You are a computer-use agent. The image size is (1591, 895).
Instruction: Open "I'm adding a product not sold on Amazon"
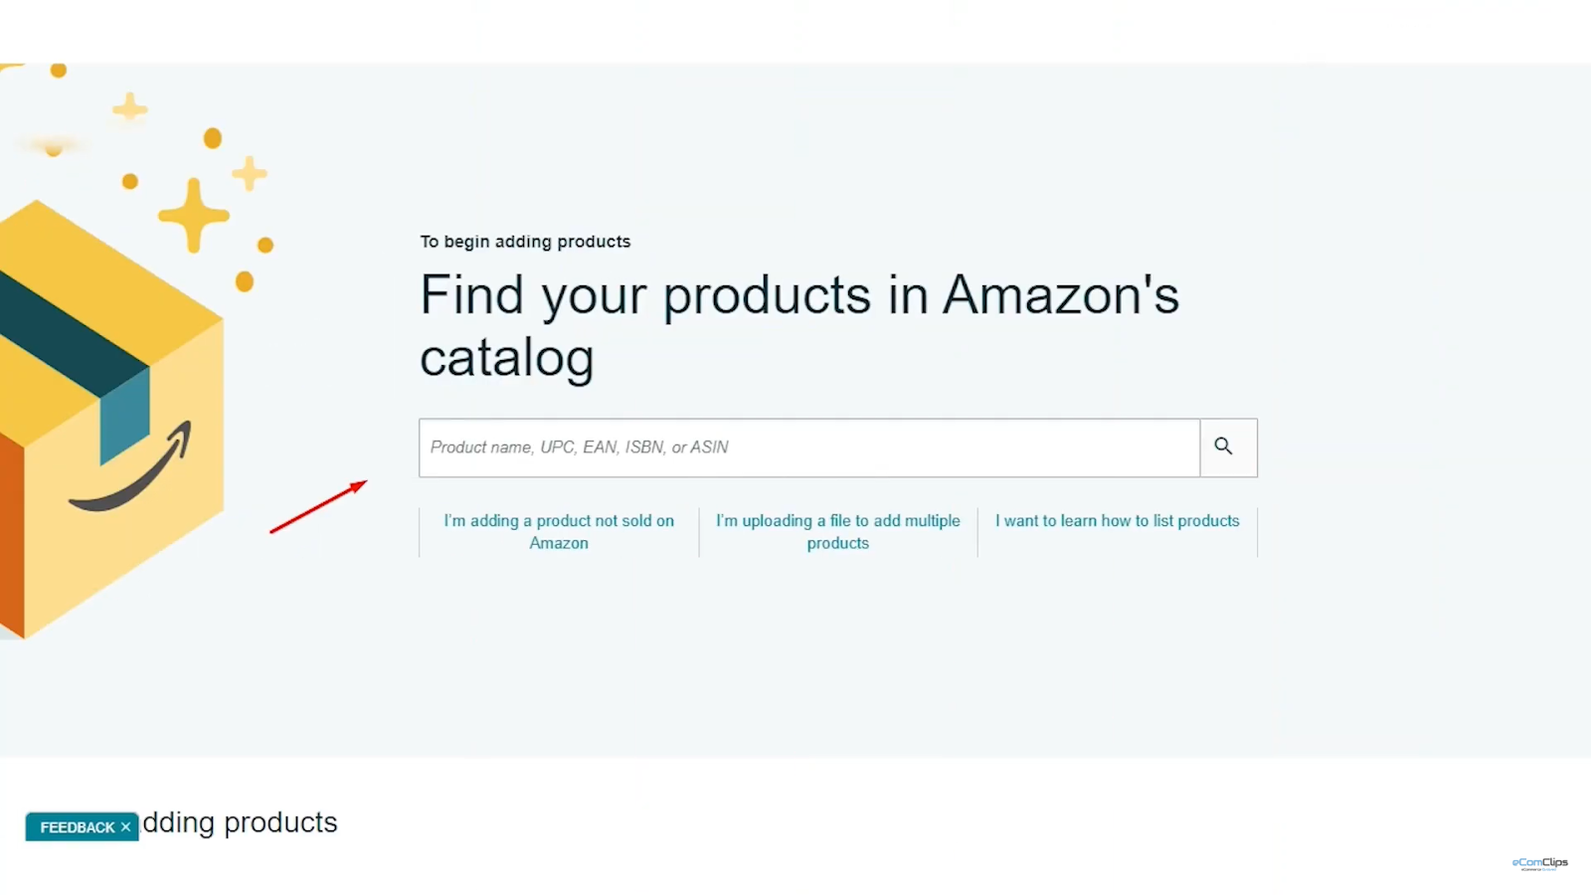click(559, 532)
